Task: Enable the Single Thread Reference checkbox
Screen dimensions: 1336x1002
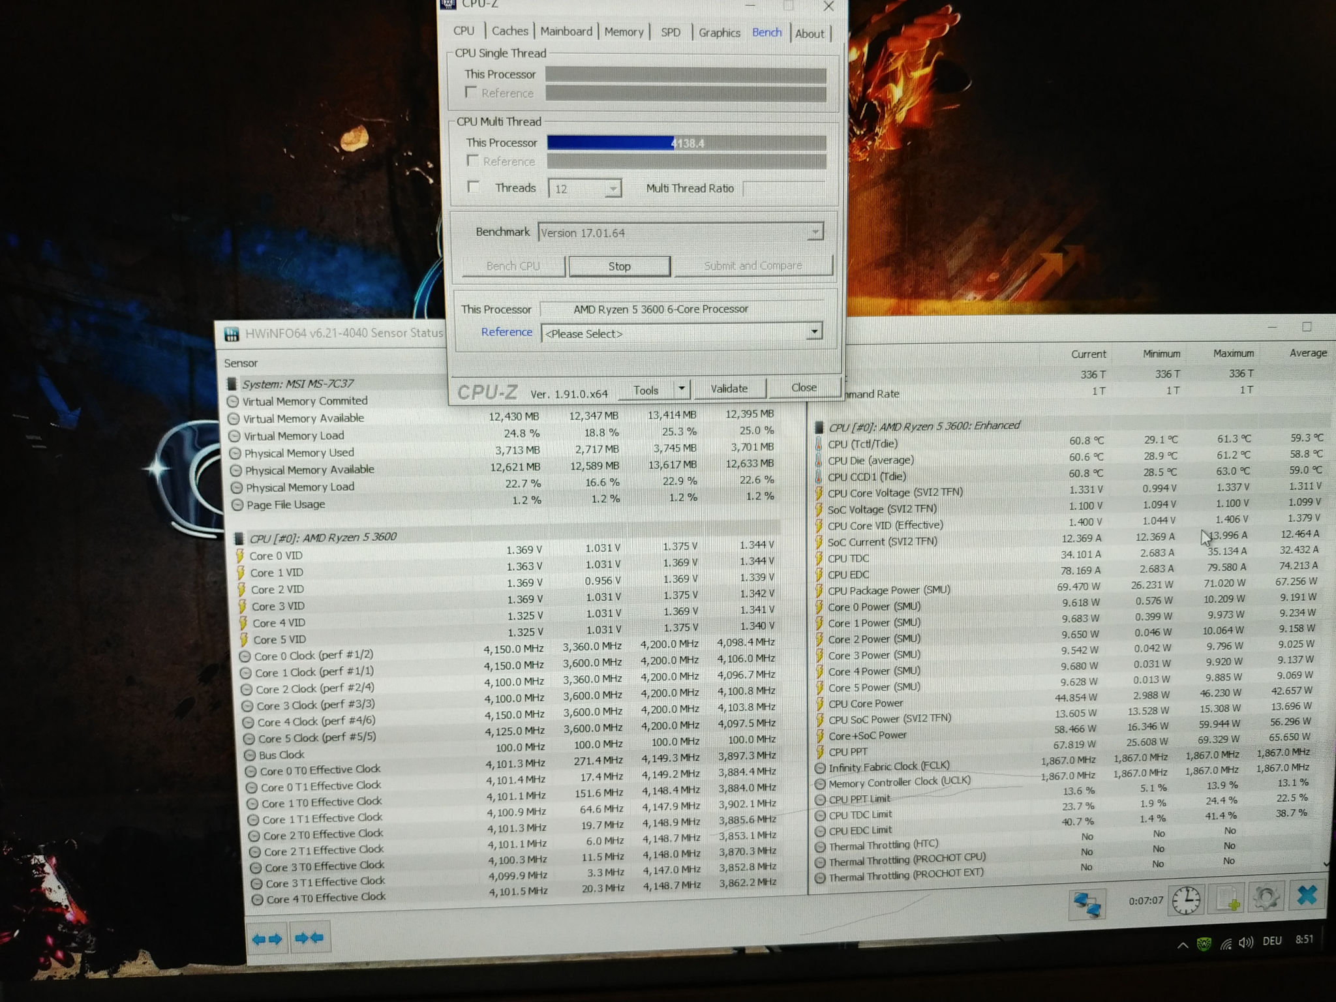Action: pos(471,92)
